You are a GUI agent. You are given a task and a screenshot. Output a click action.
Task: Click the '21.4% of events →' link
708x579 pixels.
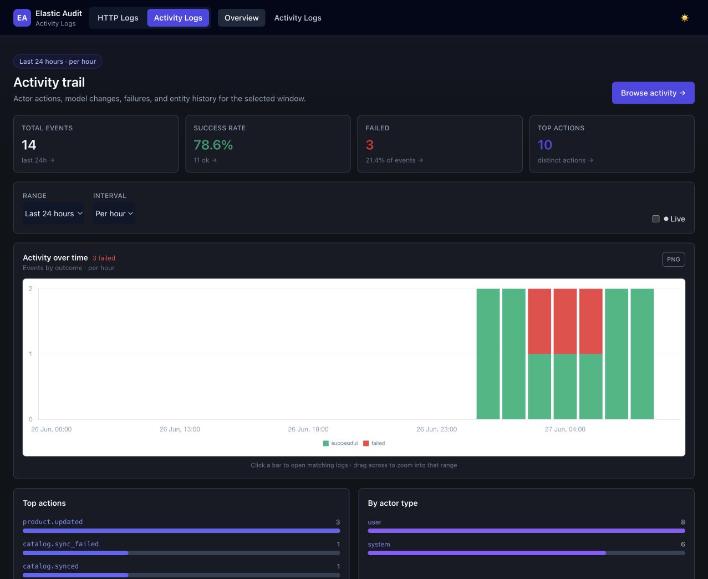click(x=394, y=160)
